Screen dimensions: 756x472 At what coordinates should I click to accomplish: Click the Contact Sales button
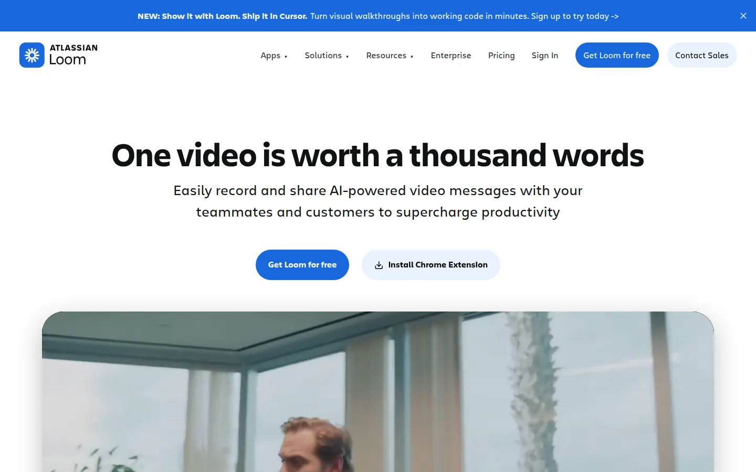coord(702,55)
